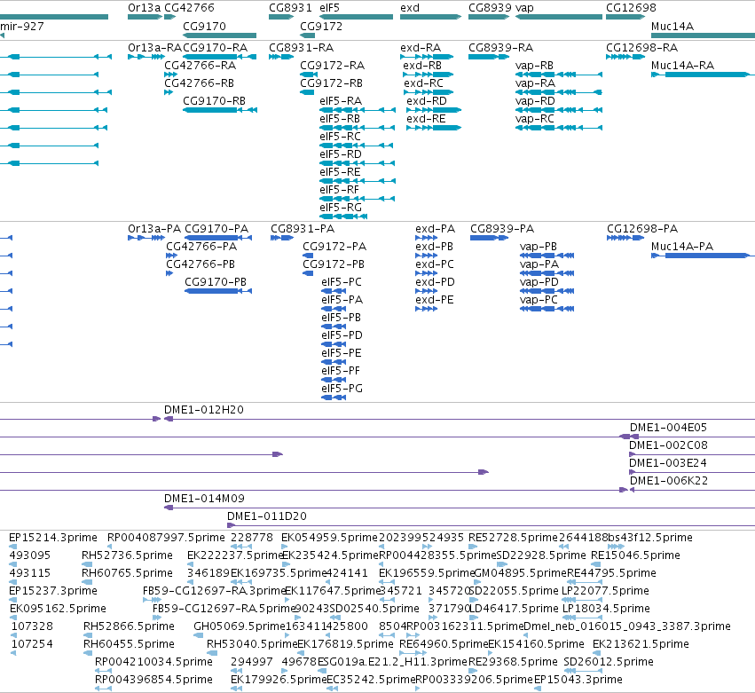Select the CG8931 gene label

(290, 8)
